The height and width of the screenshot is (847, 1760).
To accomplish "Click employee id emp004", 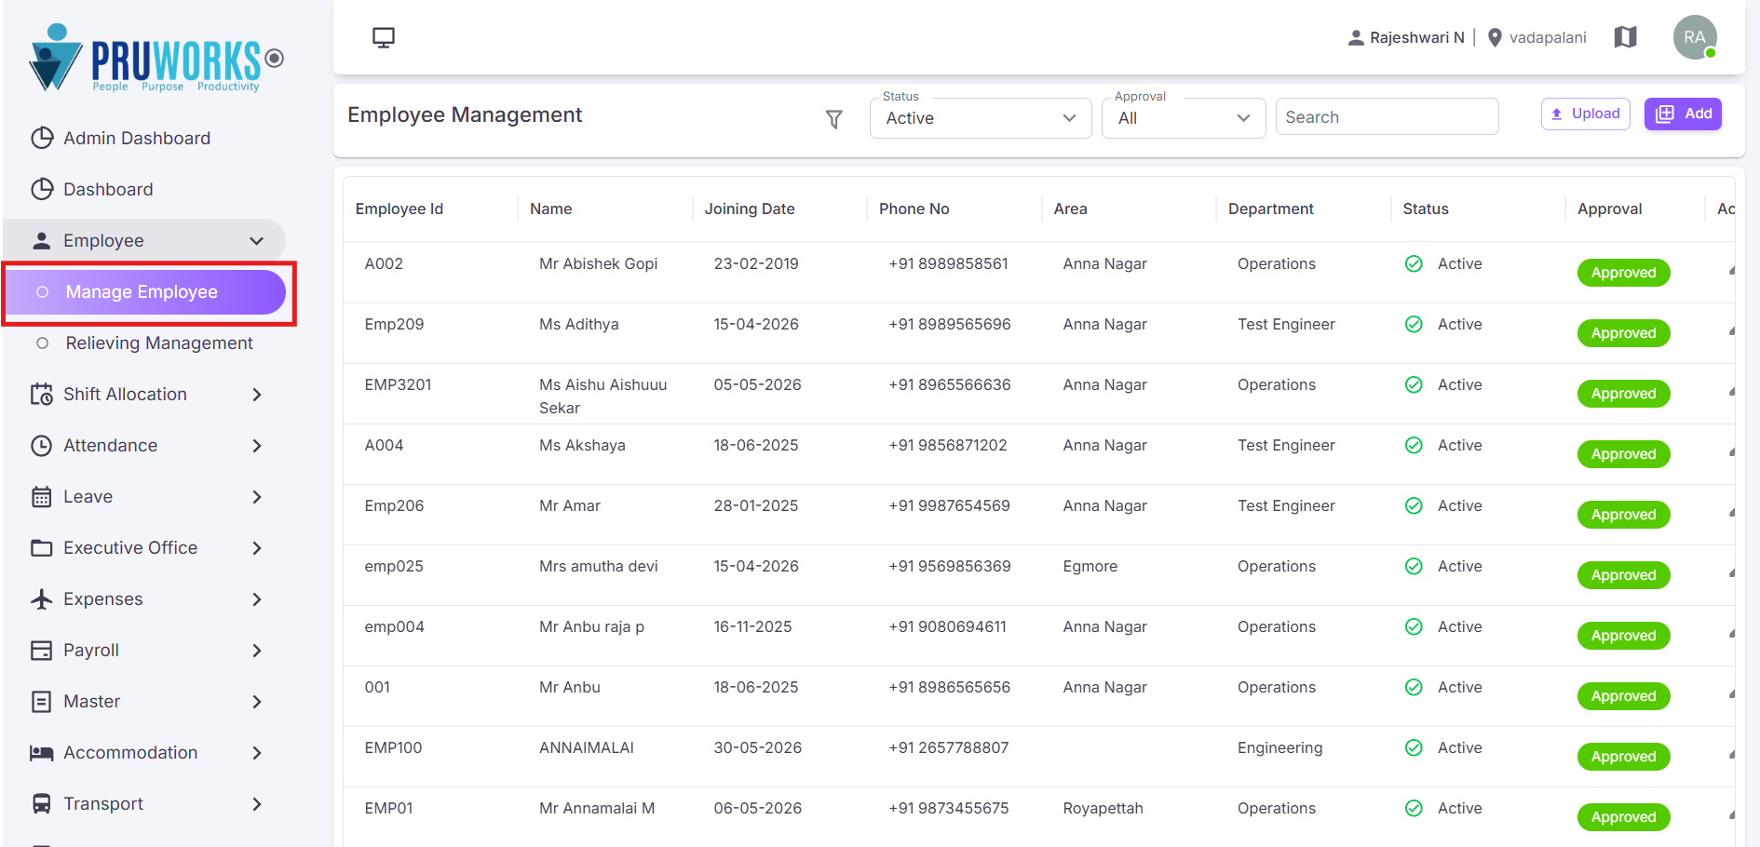I will click(394, 626).
